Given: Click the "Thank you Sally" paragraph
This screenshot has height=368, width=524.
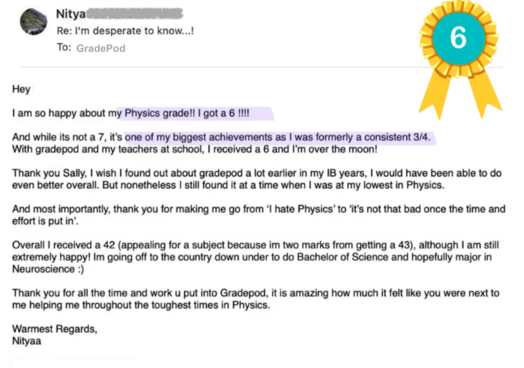Looking at the screenshot, I should tap(257, 179).
